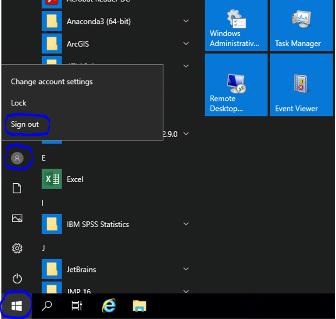Image resolution: width=336 pixels, height=319 pixels.
Task: Click the letter E section header
Action: (44, 158)
